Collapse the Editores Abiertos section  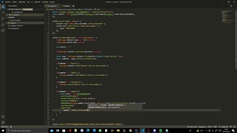[x=15, y=9]
